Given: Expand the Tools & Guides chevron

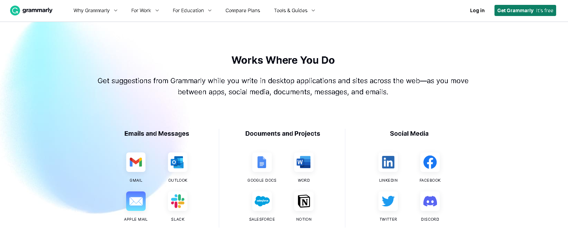Looking at the screenshot, I should pos(313,11).
